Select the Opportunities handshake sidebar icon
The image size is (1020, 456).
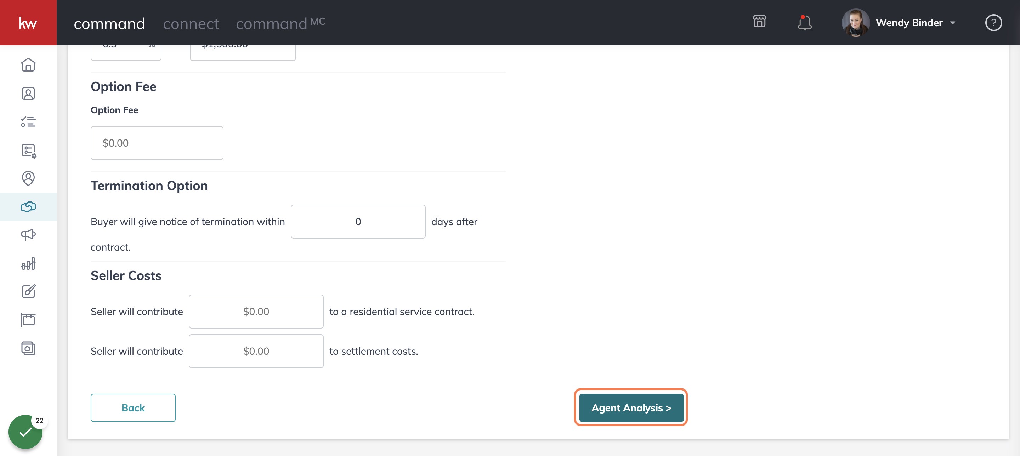tap(28, 207)
